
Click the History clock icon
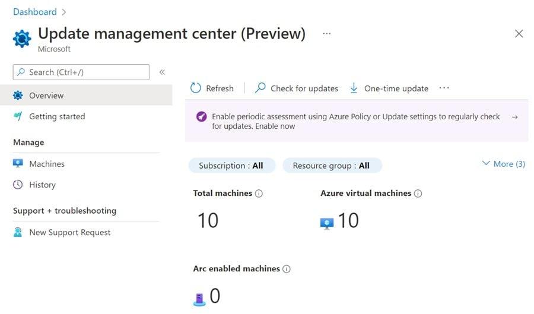pyautogui.click(x=18, y=185)
